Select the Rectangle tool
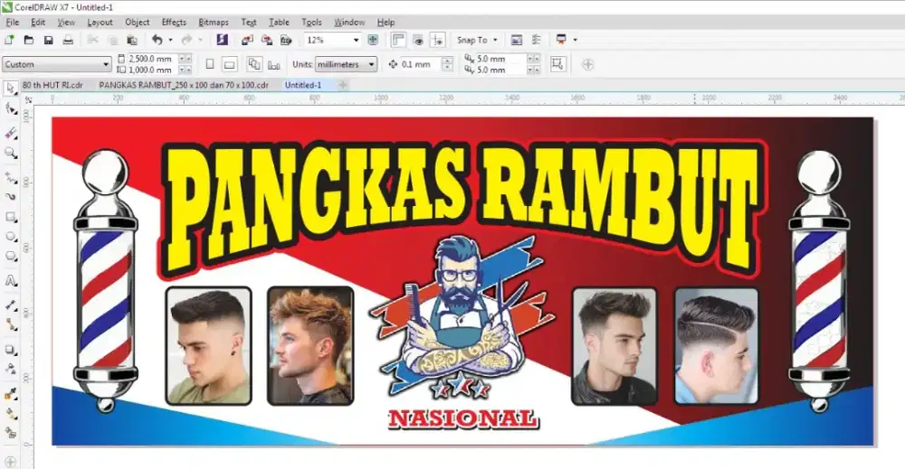Screen dimensions: 905x469 (x=11, y=218)
